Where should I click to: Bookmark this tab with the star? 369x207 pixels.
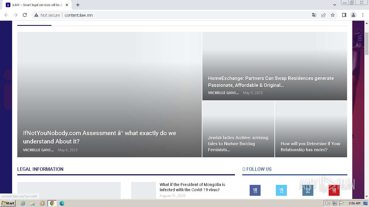coord(333,15)
